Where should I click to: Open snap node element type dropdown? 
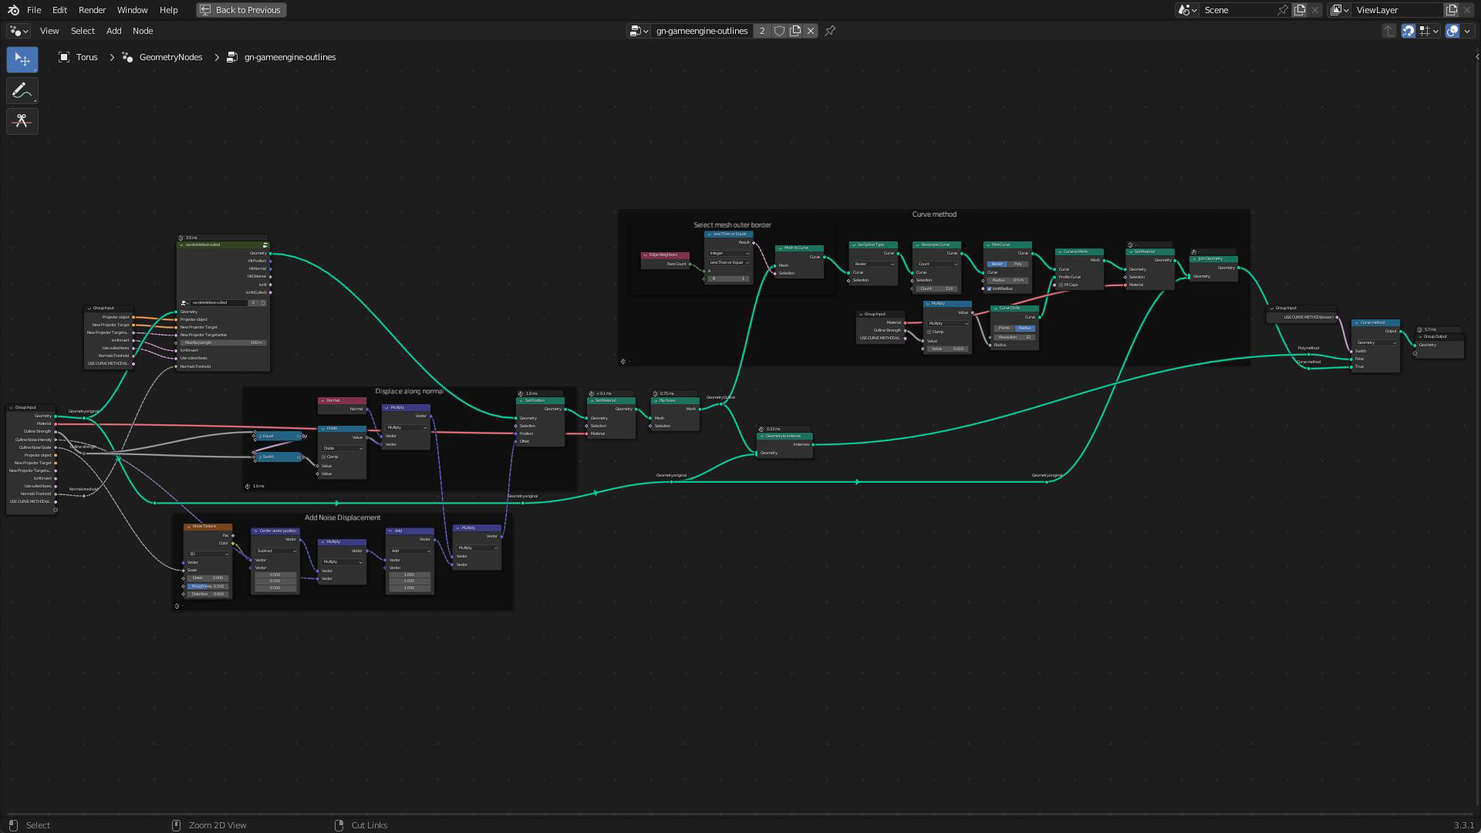[x=1429, y=31]
